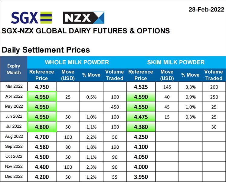Click the 28-Feb-2022 date label
The image size is (226, 182).
(x=206, y=9)
